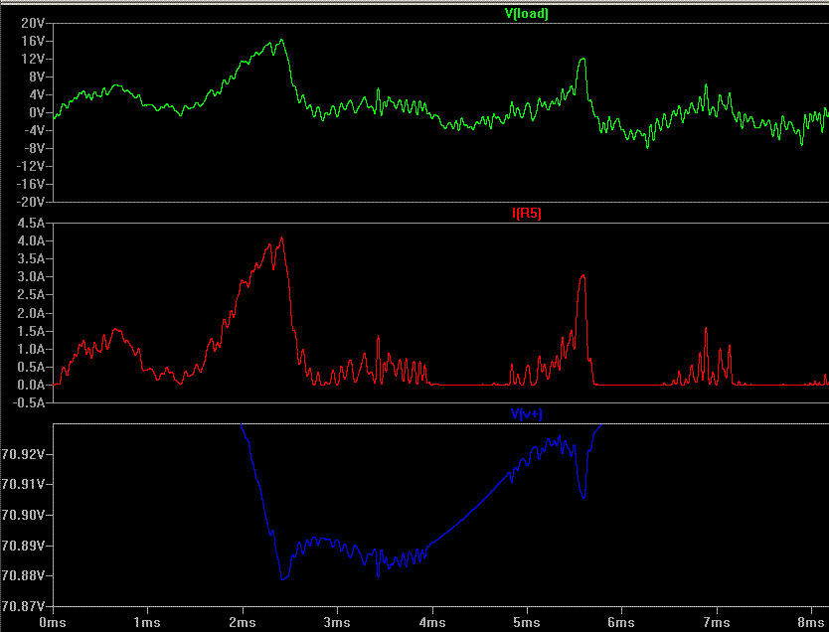Click the 4.5A current axis label

pos(31,223)
